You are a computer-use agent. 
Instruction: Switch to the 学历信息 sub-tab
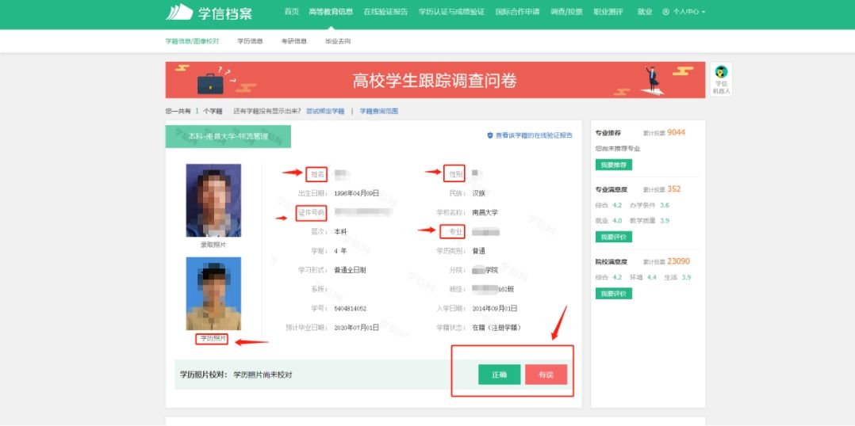[x=250, y=40]
